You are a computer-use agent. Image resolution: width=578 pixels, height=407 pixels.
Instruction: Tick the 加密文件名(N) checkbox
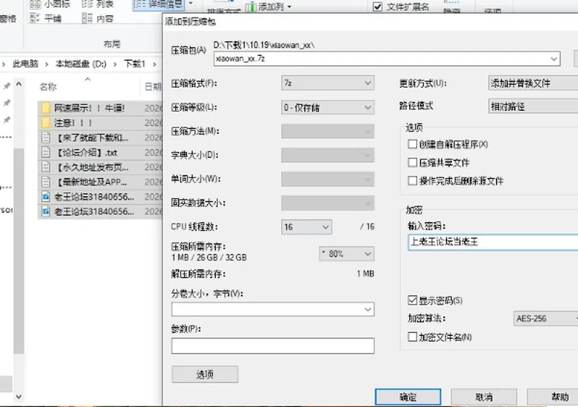coord(412,337)
